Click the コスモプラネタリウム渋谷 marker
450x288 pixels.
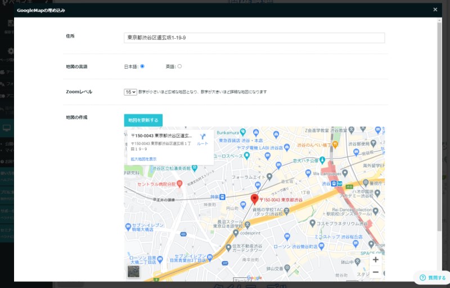pos(312,223)
